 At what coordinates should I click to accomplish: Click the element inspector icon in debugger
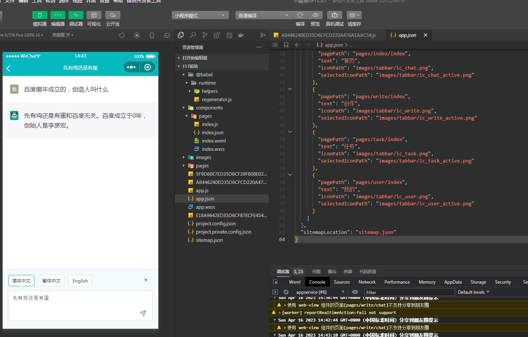[276, 282]
